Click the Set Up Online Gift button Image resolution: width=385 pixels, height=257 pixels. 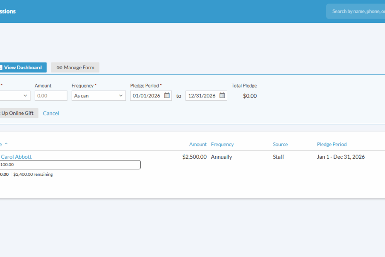(x=19, y=113)
